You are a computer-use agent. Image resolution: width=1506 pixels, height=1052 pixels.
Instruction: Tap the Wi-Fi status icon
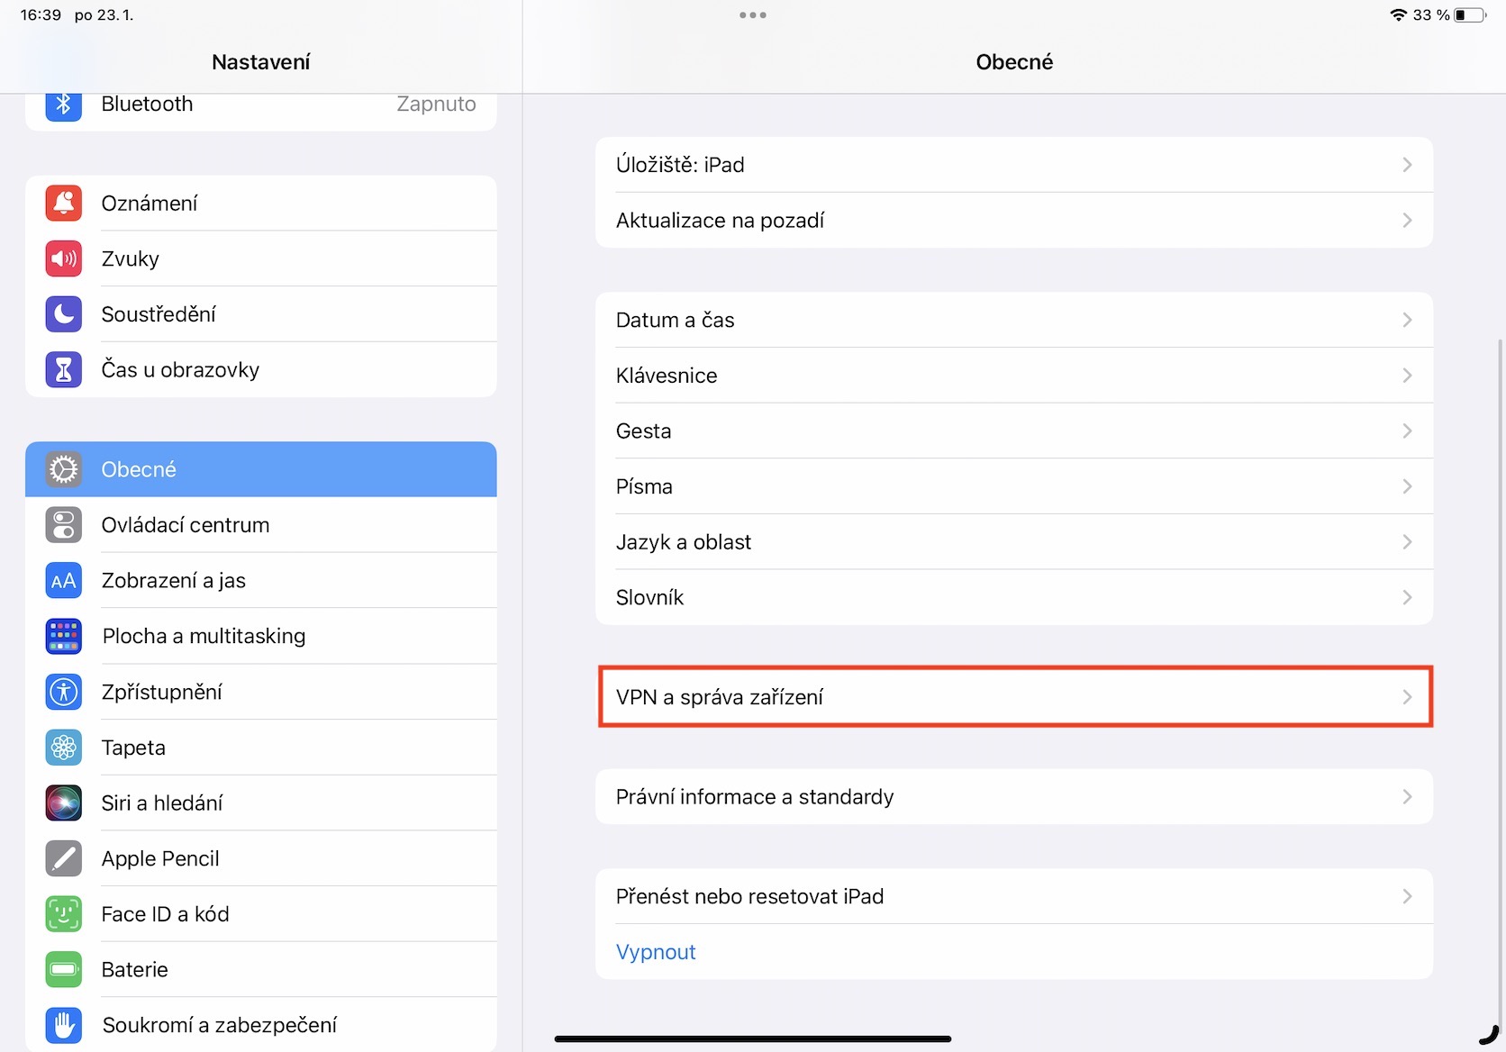(1398, 15)
